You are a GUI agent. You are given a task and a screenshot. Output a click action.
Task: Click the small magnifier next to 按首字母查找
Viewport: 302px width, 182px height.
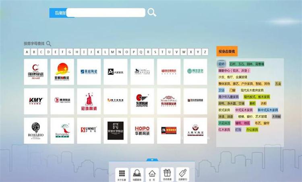[49, 43]
